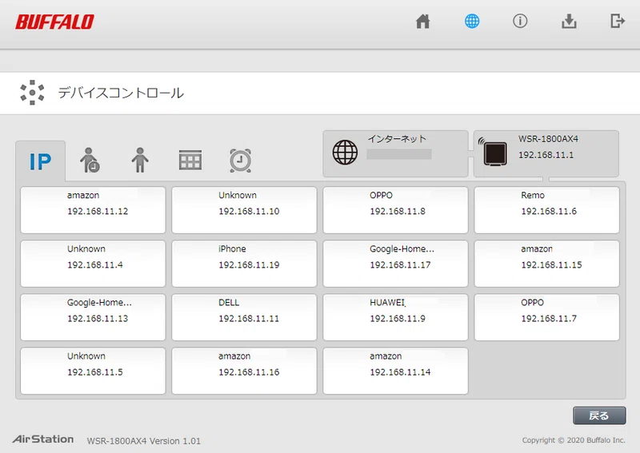Click the WSR-1800AX4 router icon
Viewport: 640px width, 453px height.
point(493,152)
